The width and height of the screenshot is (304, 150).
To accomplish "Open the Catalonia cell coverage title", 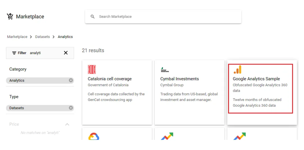I will click(110, 79).
